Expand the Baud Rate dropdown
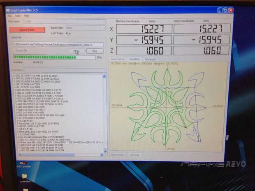 pyautogui.click(x=103, y=28)
